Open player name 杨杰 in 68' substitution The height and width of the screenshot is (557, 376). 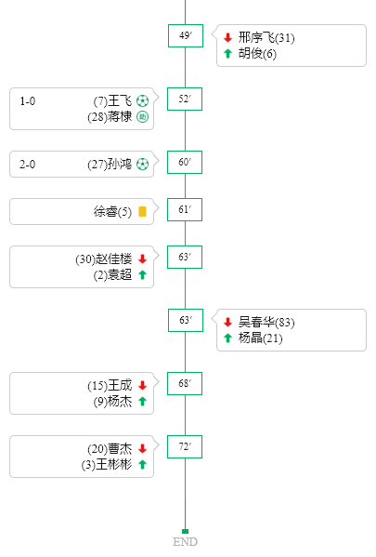click(120, 401)
